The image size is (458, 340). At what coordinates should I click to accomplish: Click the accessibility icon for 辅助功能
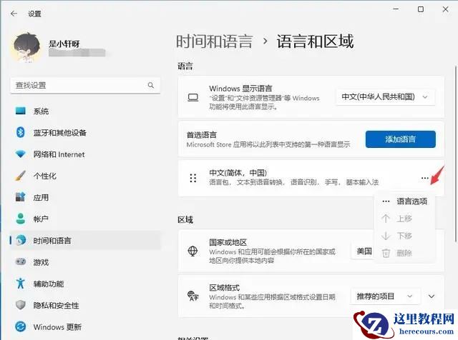(x=21, y=283)
